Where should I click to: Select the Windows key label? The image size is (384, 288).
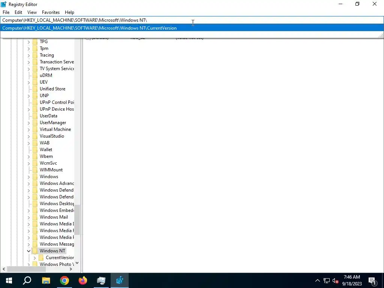point(49,176)
